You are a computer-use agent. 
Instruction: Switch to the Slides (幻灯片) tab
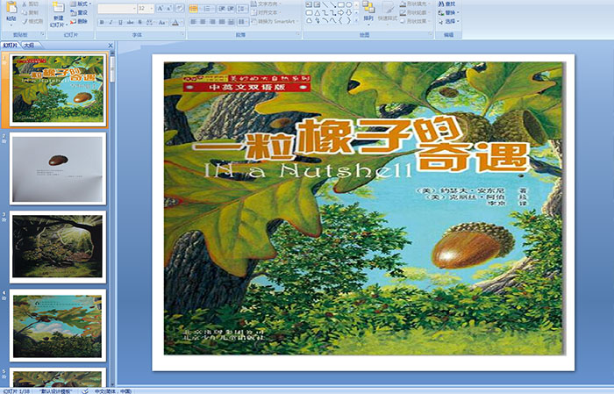pos(10,45)
